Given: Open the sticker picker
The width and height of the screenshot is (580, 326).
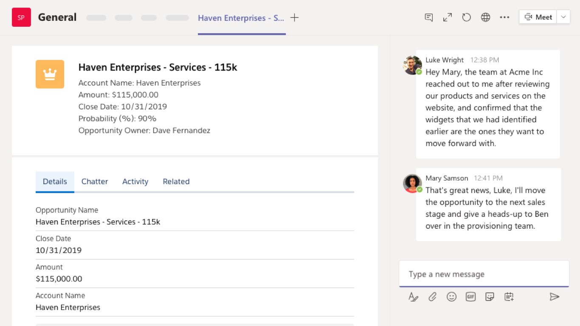Looking at the screenshot, I should [x=490, y=297].
